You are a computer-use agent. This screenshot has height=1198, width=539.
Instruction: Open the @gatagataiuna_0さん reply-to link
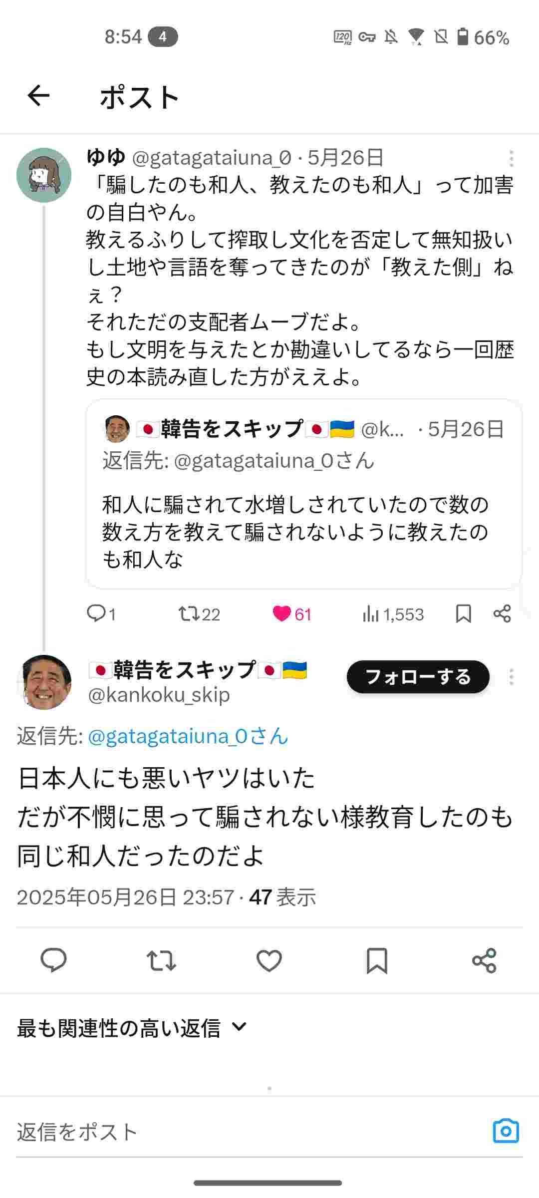pos(188,736)
